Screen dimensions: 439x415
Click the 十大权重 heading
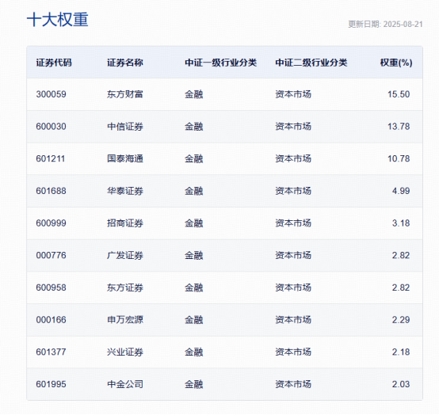point(58,20)
